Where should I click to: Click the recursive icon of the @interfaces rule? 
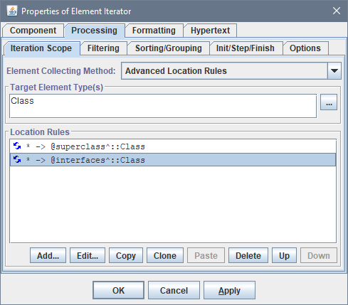[17, 159]
